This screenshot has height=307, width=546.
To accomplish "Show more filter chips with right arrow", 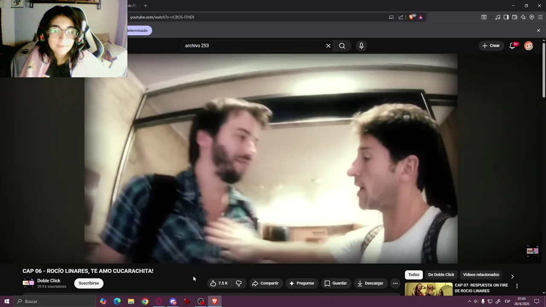I will tap(512, 276).
